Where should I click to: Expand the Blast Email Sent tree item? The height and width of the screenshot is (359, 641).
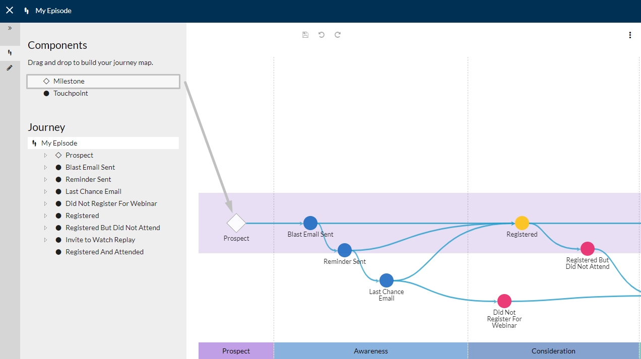45,167
